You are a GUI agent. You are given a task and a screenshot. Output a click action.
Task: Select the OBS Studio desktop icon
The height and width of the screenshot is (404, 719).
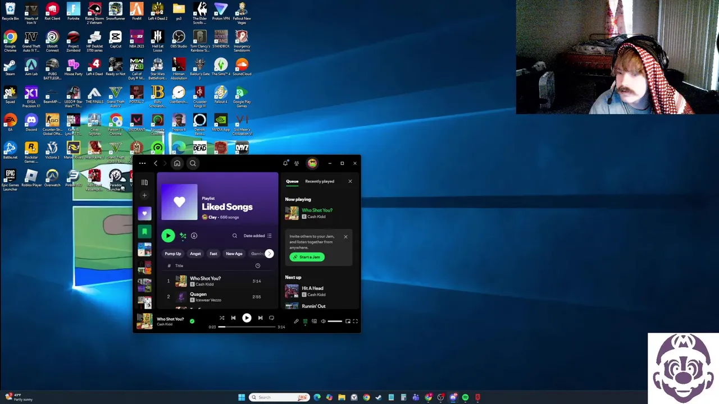point(179,39)
